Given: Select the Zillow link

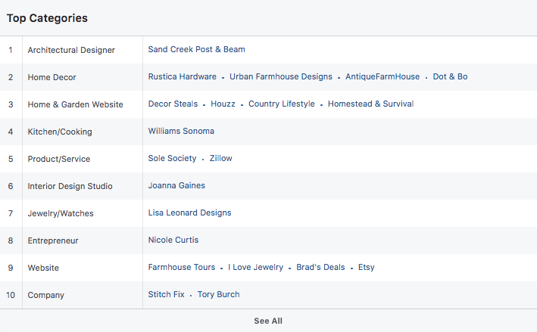Looking at the screenshot, I should pyautogui.click(x=221, y=159).
